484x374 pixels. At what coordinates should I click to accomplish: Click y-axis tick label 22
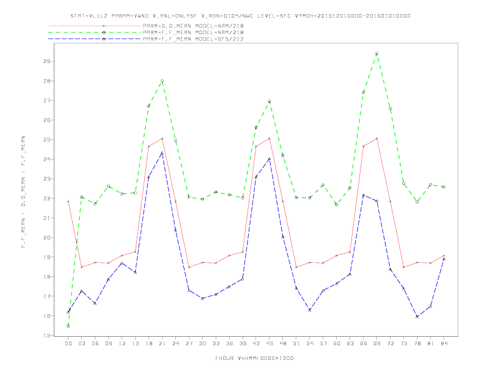point(46,199)
